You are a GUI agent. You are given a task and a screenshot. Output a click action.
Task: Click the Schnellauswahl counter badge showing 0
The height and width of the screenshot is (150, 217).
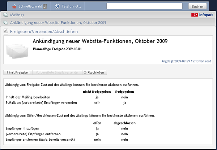tap(44, 6)
